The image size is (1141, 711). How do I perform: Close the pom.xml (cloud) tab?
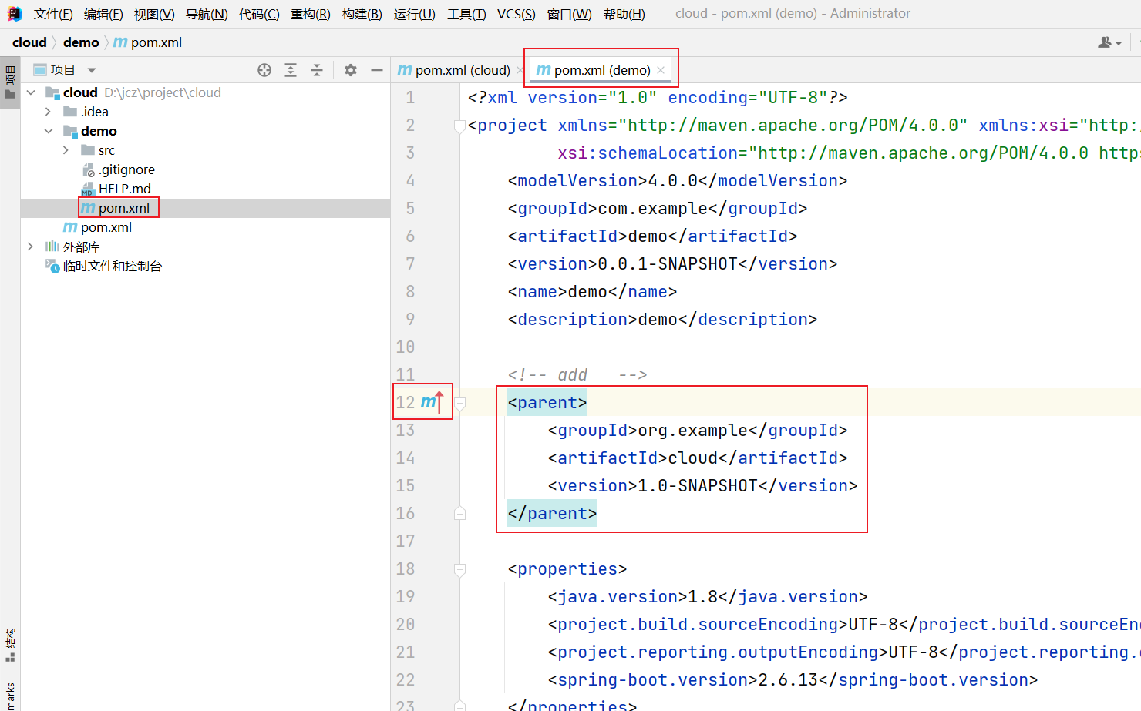520,70
